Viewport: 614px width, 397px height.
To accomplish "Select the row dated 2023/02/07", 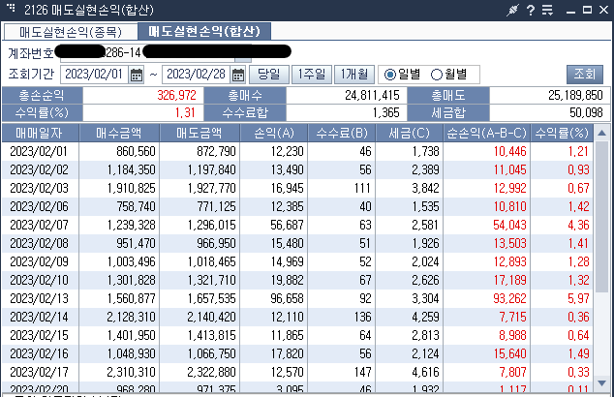I will click(x=297, y=225).
